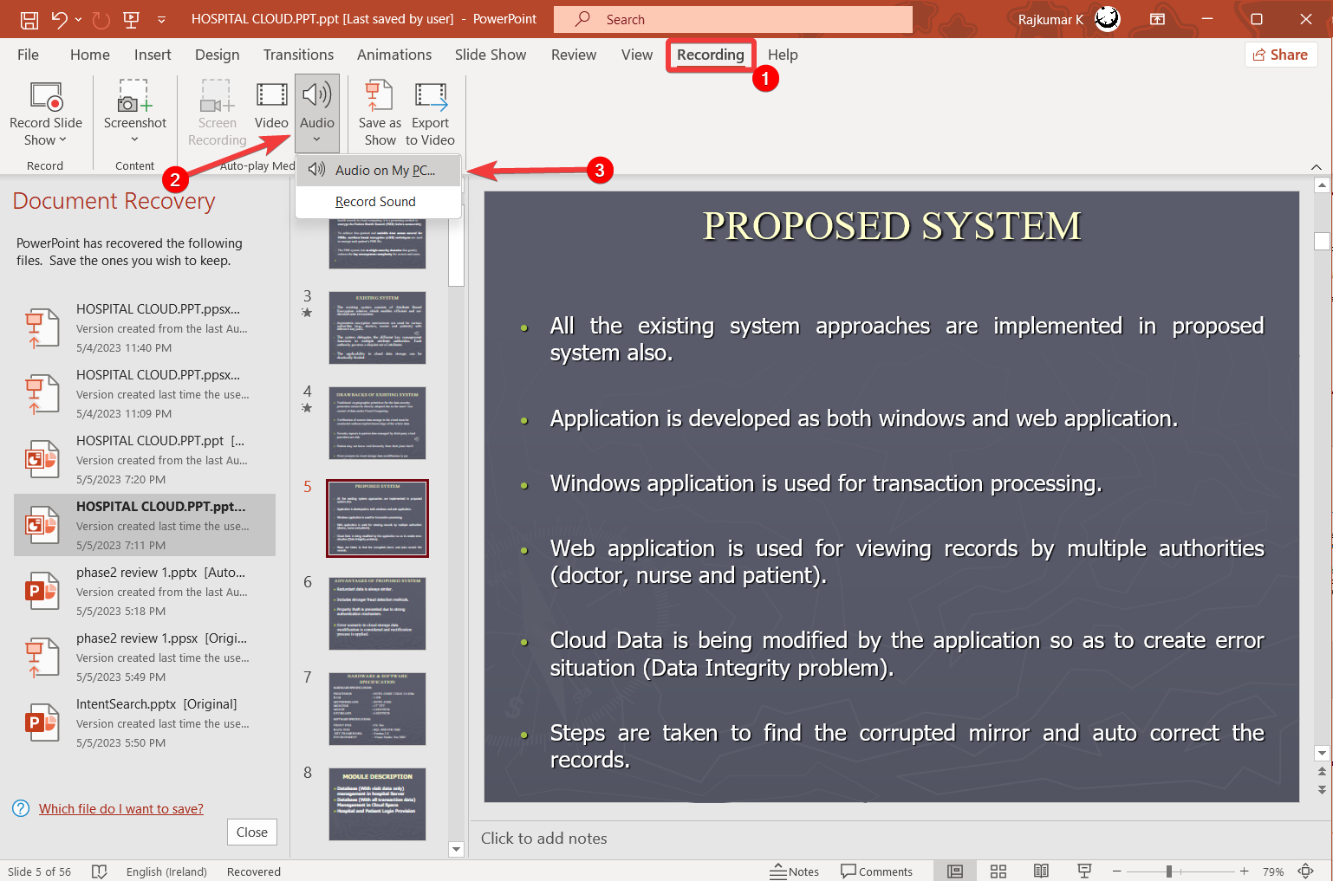Click the spell check icon in the status bar
This screenshot has height=881, width=1333.
[100, 871]
